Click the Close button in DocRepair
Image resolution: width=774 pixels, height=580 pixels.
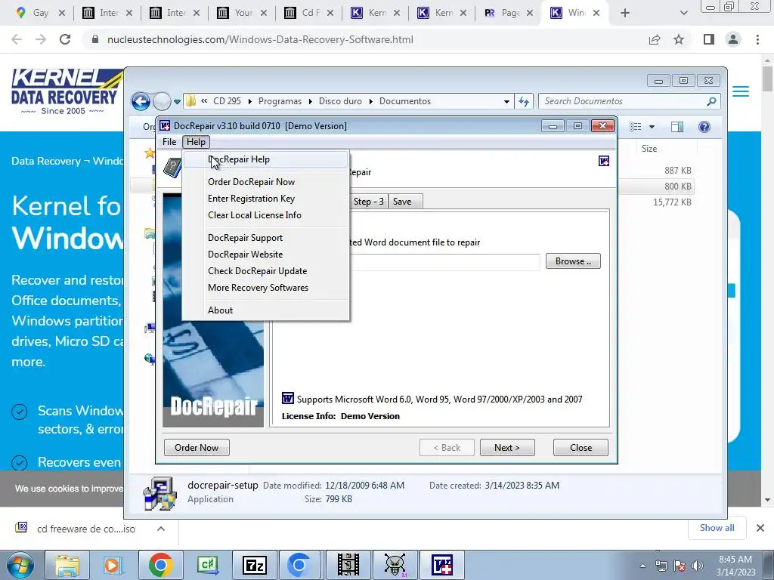coord(580,447)
